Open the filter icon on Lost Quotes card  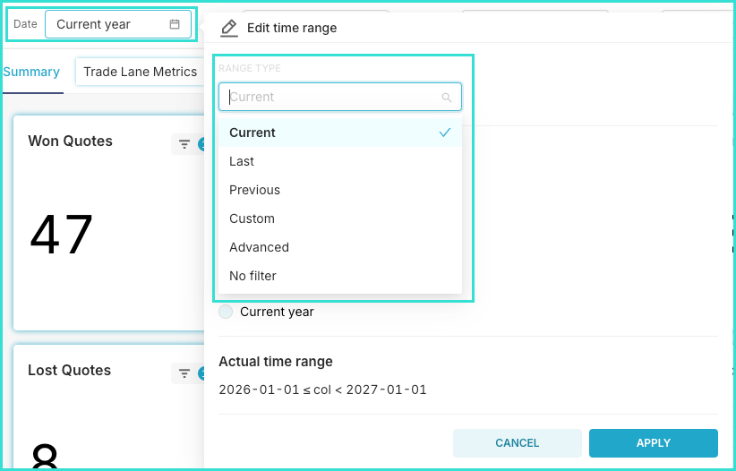coord(184,373)
